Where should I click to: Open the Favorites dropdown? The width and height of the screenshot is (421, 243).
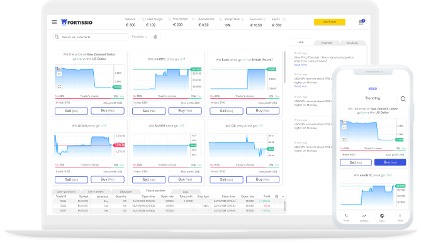click(140, 37)
